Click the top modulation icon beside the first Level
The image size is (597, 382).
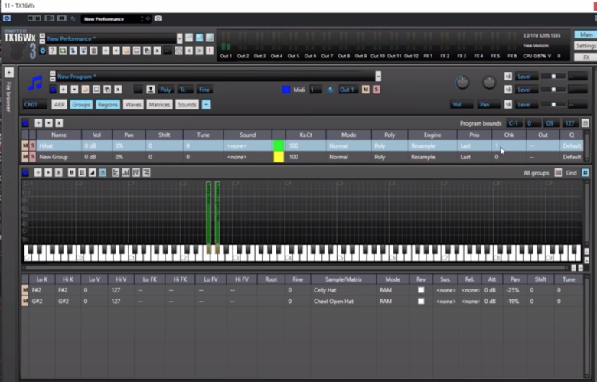508,77
